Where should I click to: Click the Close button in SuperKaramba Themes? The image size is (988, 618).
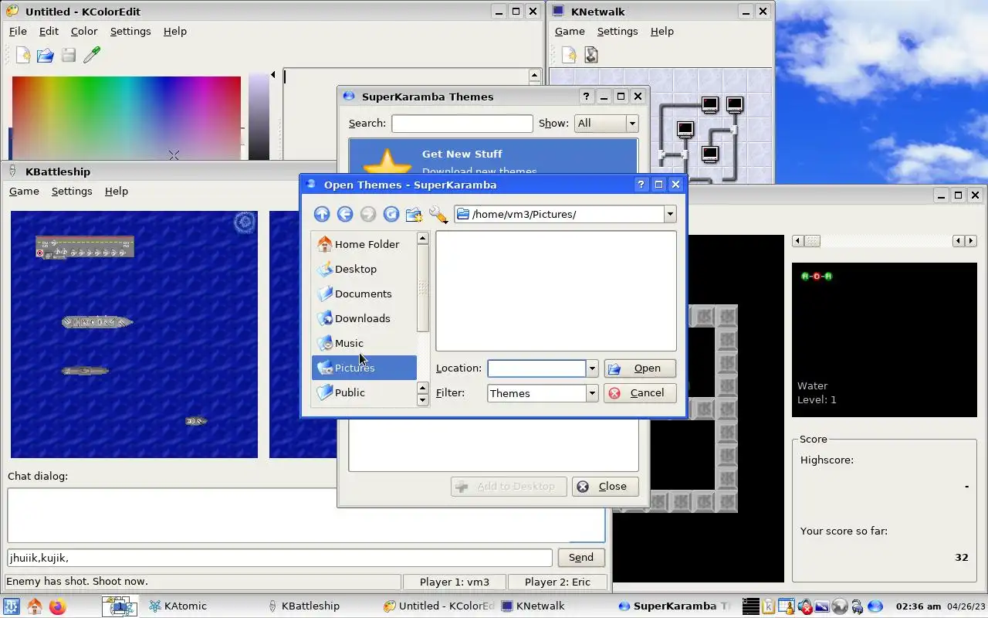[x=605, y=487]
